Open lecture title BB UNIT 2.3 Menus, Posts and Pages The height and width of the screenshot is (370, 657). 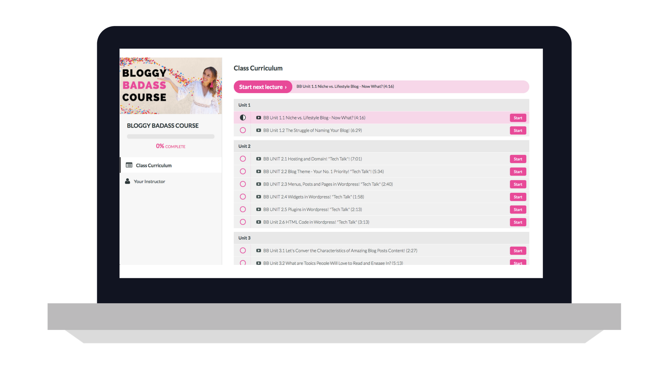pyautogui.click(x=328, y=184)
